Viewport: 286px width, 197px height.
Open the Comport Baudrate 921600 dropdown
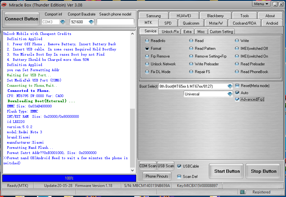91,22
